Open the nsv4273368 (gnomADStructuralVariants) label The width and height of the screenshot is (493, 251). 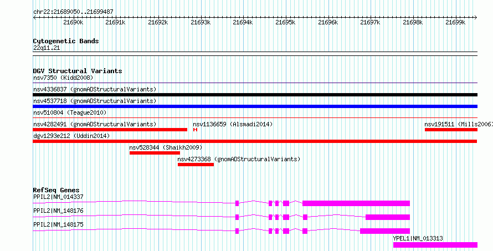pos(239,159)
